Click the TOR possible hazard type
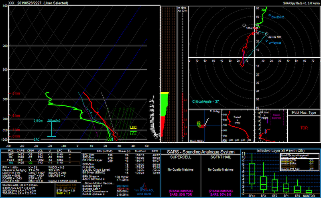The height and width of the screenshot is (198, 321). click(304, 128)
